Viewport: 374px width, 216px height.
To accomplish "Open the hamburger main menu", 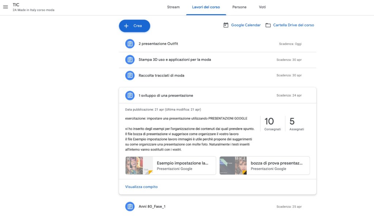I will tap(5, 7).
